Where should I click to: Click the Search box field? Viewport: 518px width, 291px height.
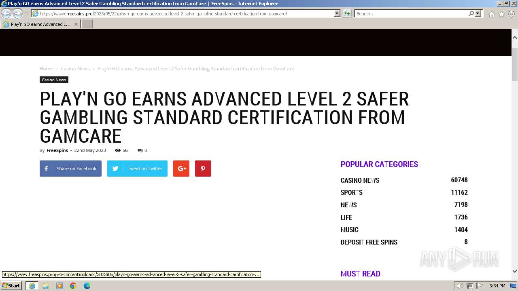(411, 13)
